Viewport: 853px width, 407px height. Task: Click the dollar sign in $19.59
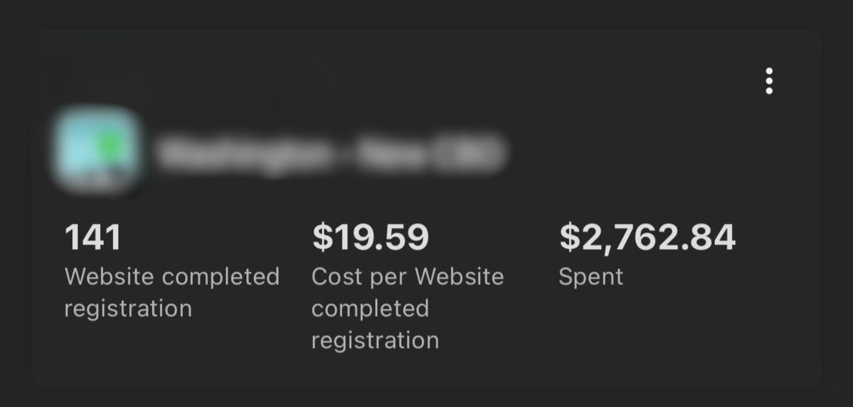click(322, 237)
